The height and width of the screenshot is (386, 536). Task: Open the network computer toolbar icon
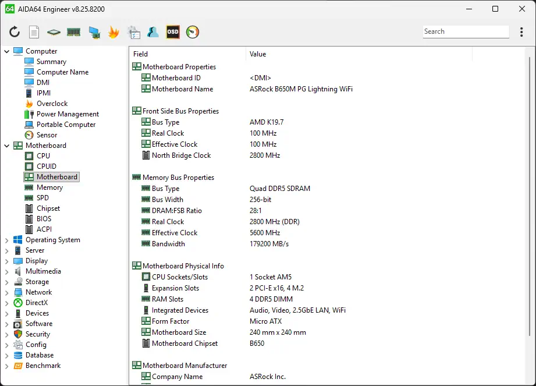coord(94,32)
